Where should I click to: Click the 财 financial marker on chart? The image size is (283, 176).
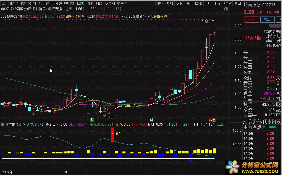(151, 120)
